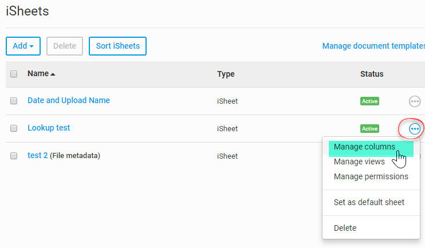Select Manage views menu entry
This screenshot has width=425, height=248.
(x=359, y=162)
